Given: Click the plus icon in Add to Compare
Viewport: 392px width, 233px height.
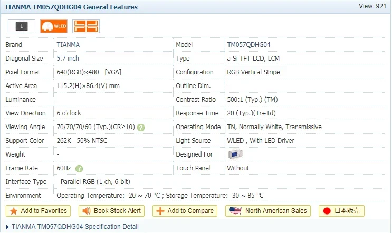Looking at the screenshot, I should [x=160, y=211].
